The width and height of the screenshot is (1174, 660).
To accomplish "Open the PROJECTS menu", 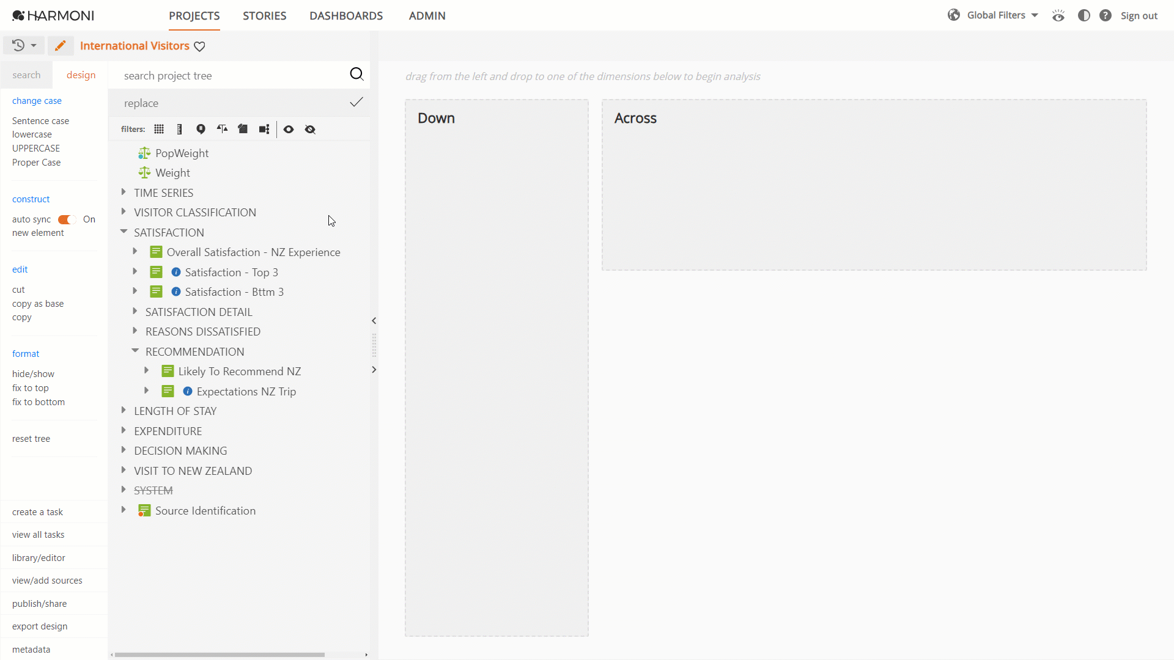I will 194,16.
